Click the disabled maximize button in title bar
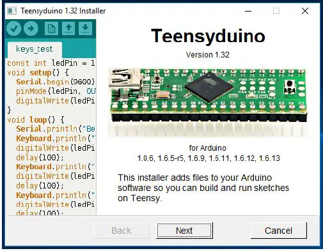The image size is (323, 251). coord(276,11)
